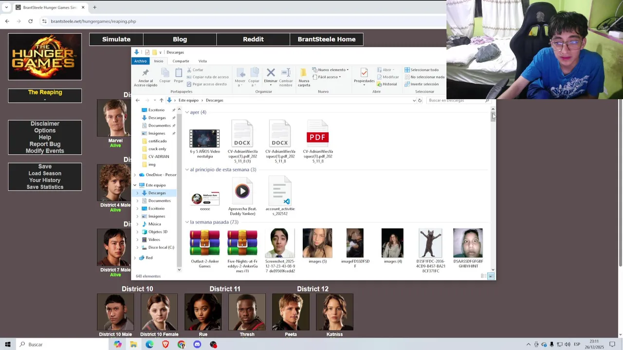Collapse al principio de esta semana group

tap(187, 170)
